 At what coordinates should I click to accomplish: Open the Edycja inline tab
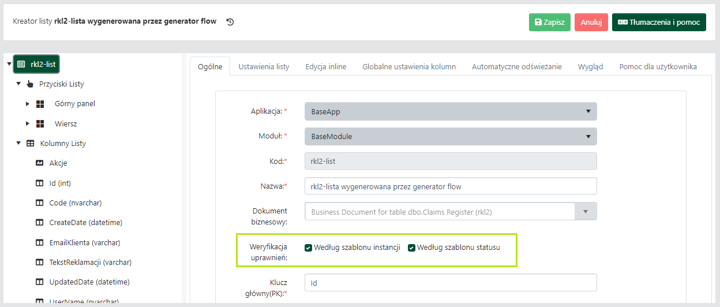click(x=326, y=66)
